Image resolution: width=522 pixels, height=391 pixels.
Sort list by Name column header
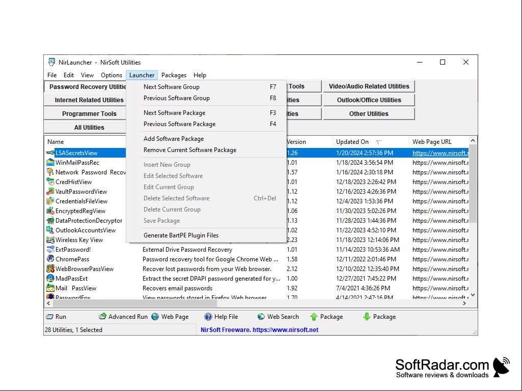click(85, 142)
